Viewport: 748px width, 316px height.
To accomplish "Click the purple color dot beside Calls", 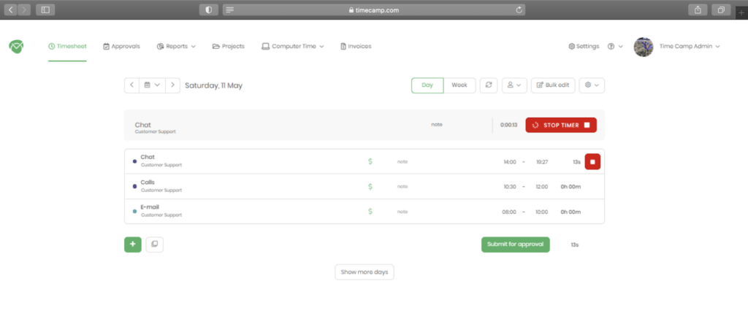I will coord(134,186).
